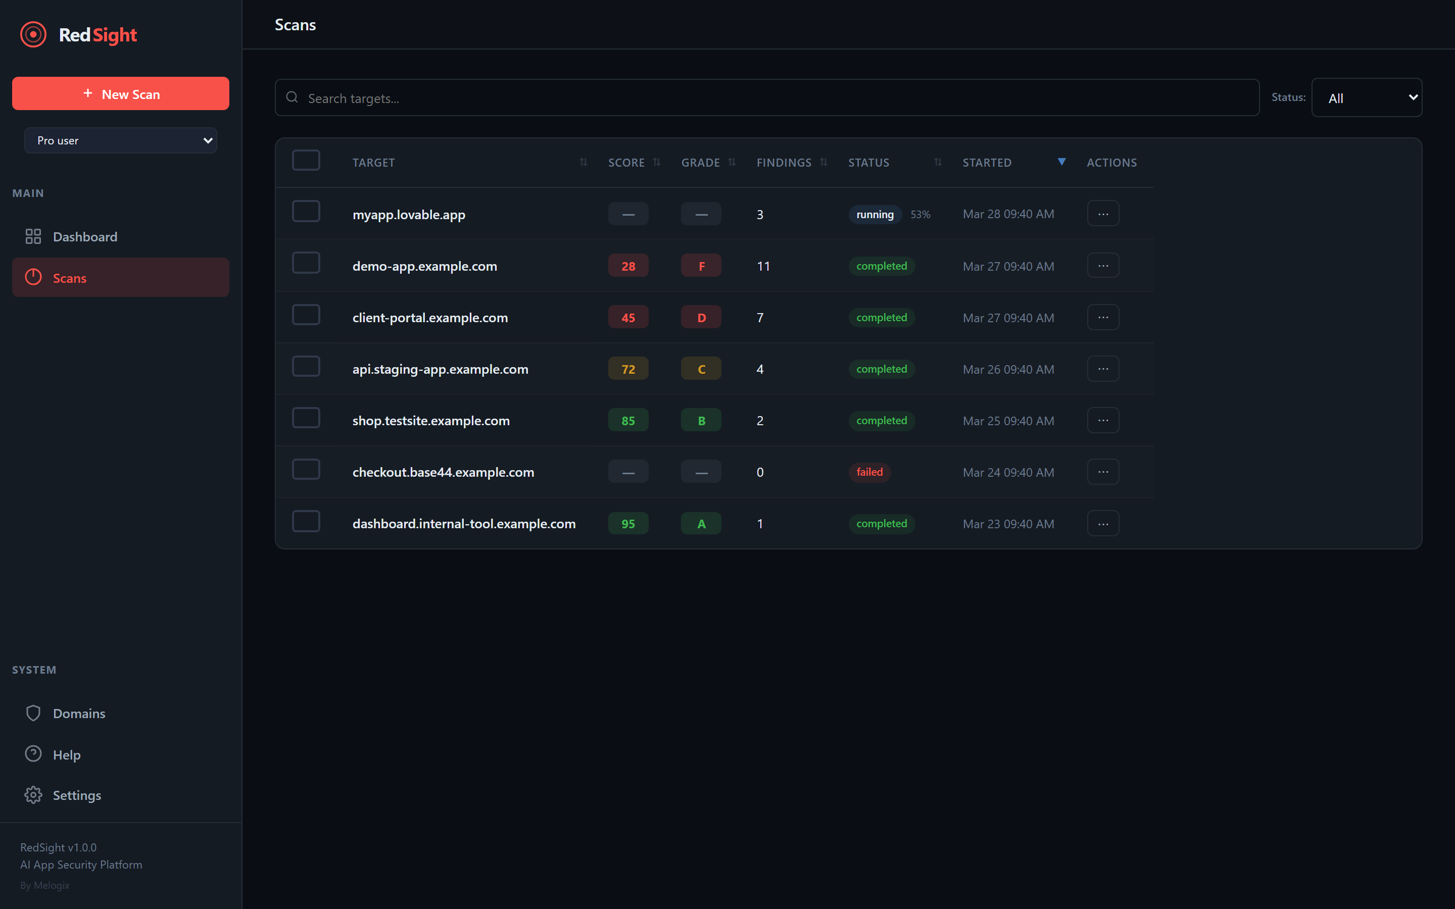Screen dimensions: 1455x909
Task: Open actions menu for demo-app.example.com row
Action: 1103,266
